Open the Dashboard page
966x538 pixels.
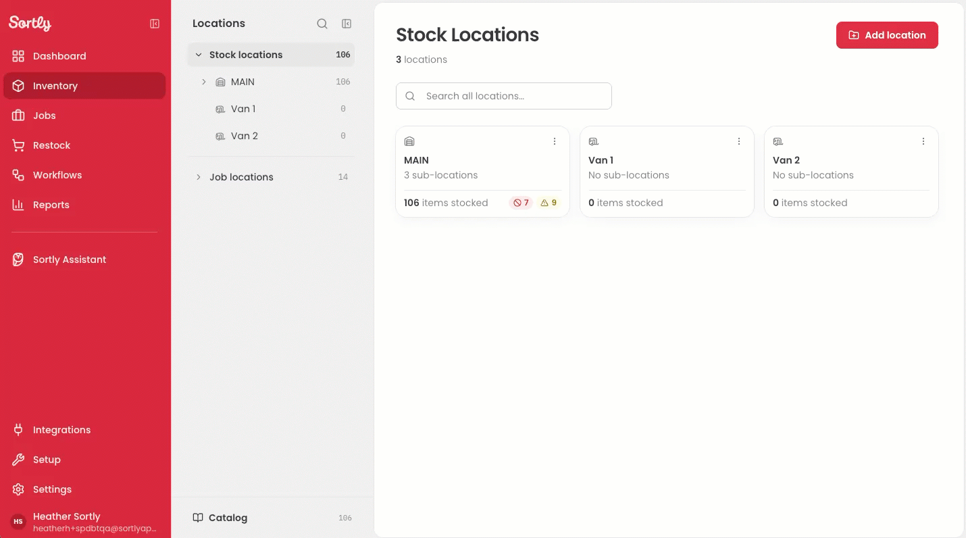[x=84, y=56]
